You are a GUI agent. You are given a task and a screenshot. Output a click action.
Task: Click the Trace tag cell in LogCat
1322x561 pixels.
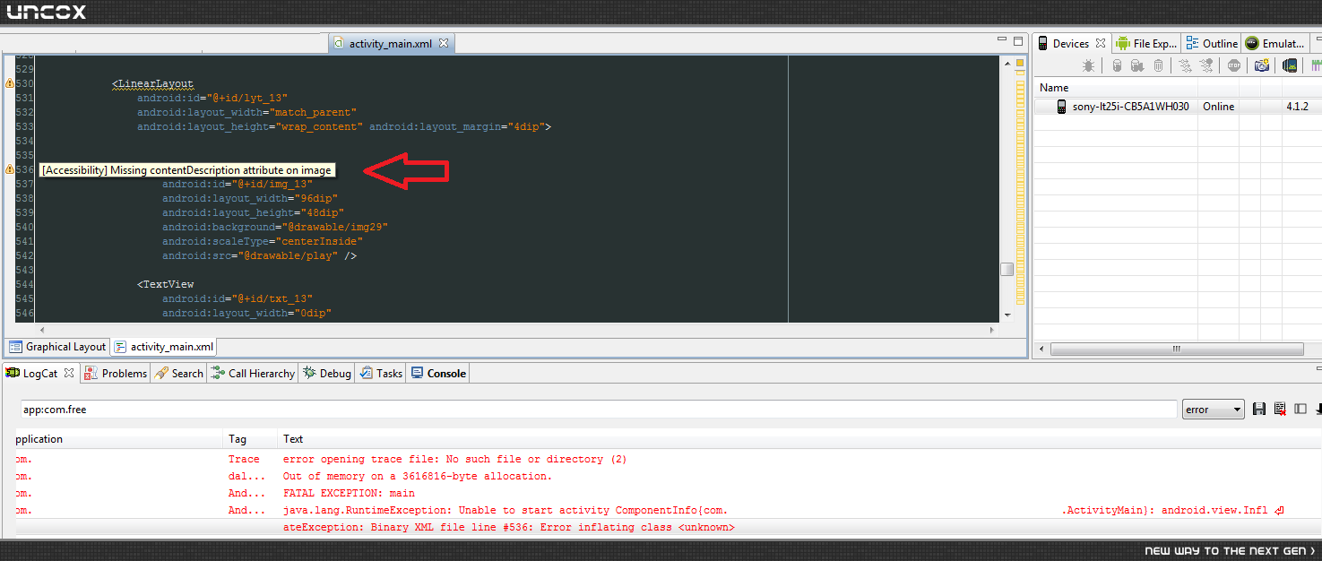click(244, 459)
